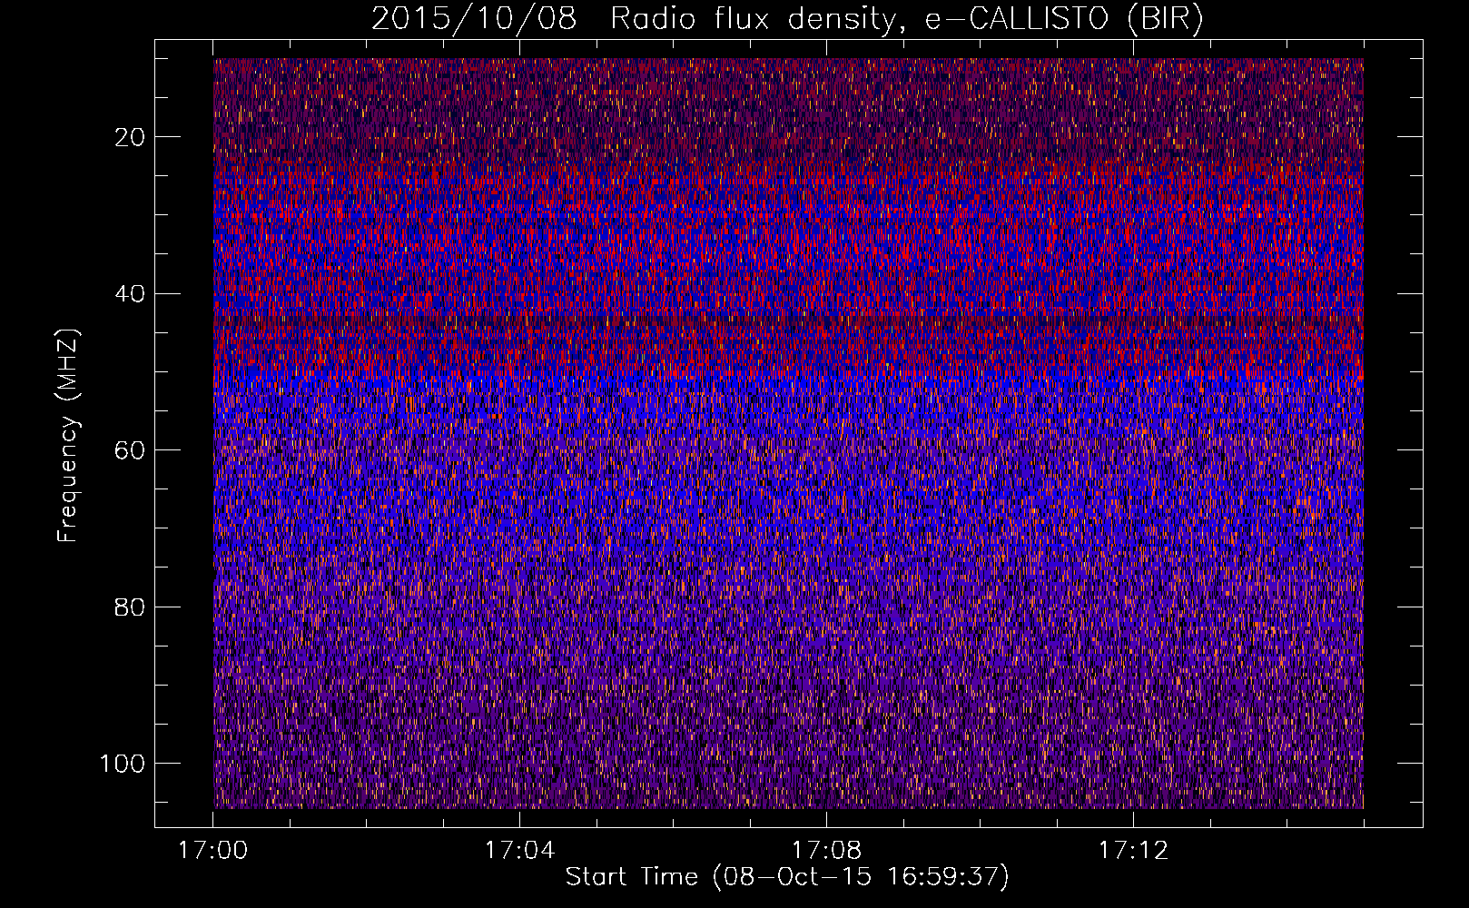Click the 17:12 time tick label
This screenshot has width=1469, height=908.
[1133, 851]
